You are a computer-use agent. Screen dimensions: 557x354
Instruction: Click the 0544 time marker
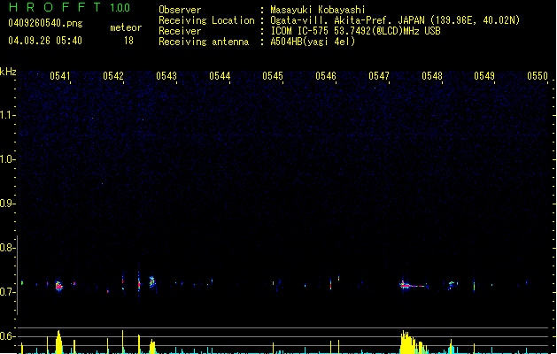tap(220, 76)
